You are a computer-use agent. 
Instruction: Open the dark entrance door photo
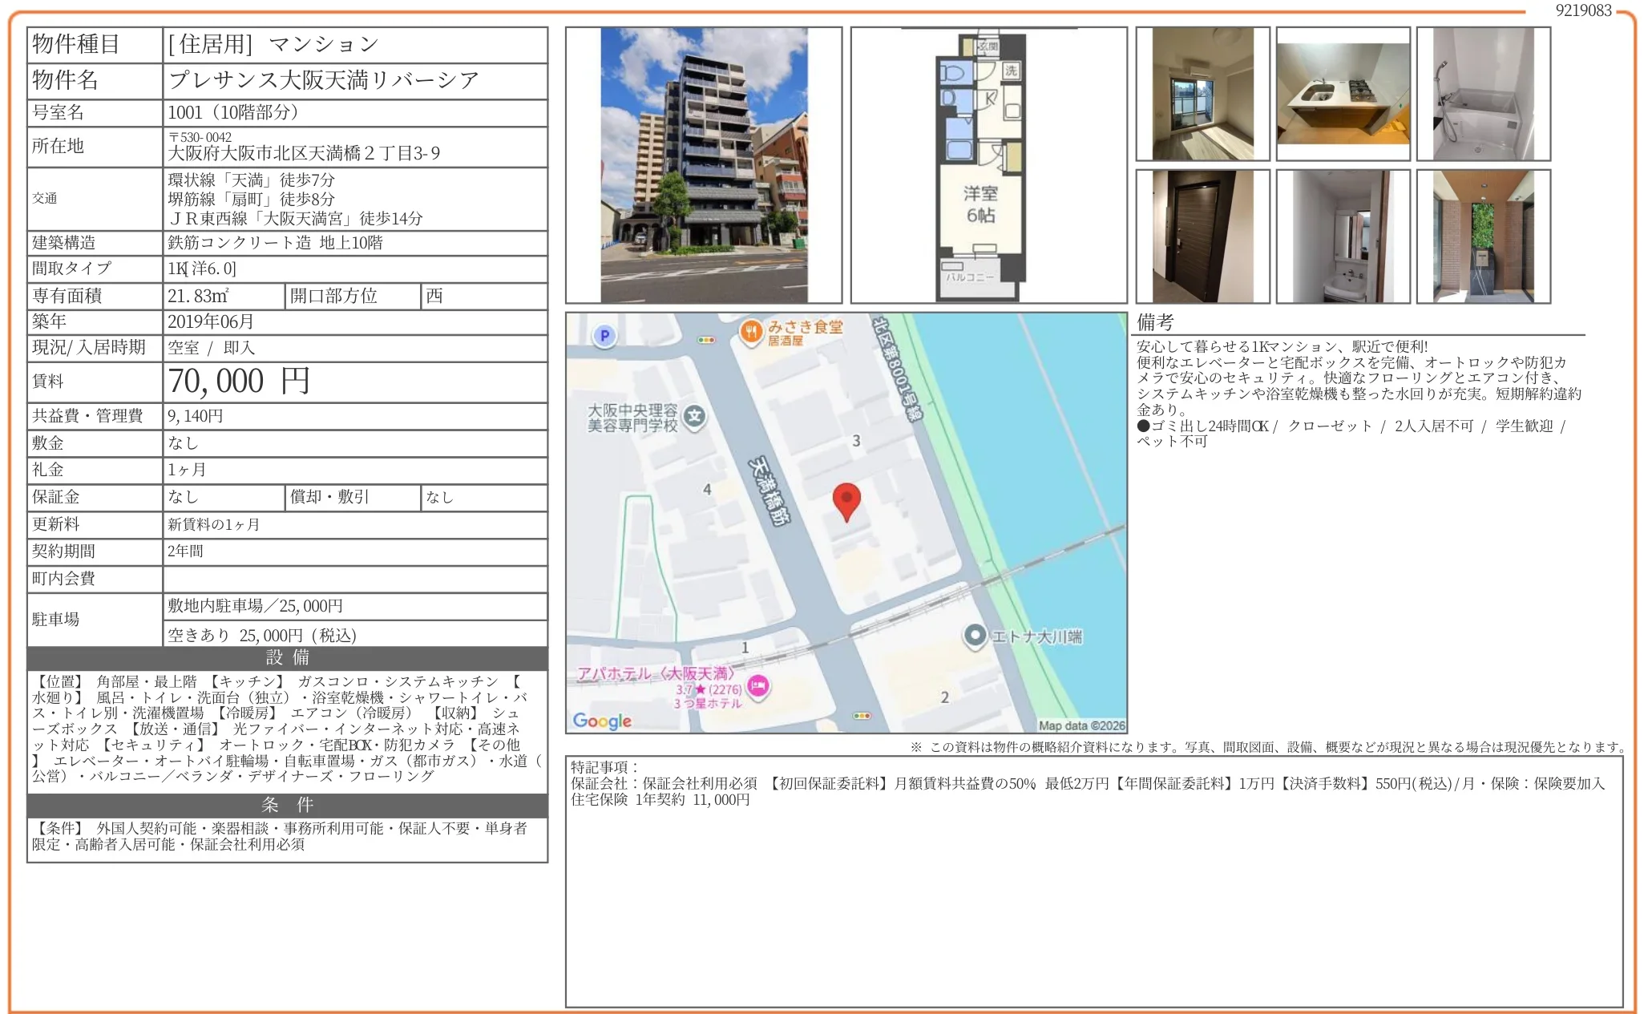(1202, 236)
